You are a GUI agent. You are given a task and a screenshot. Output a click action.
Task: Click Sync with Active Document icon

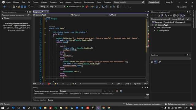point(171,16)
